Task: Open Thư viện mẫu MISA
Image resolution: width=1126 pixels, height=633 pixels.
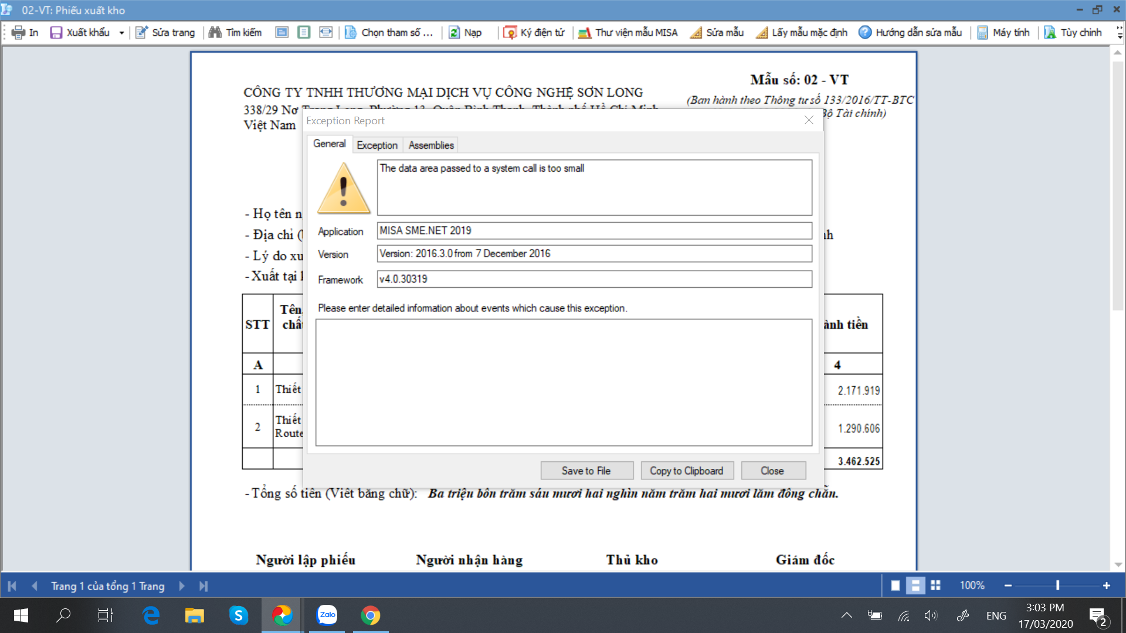Action: point(628,33)
